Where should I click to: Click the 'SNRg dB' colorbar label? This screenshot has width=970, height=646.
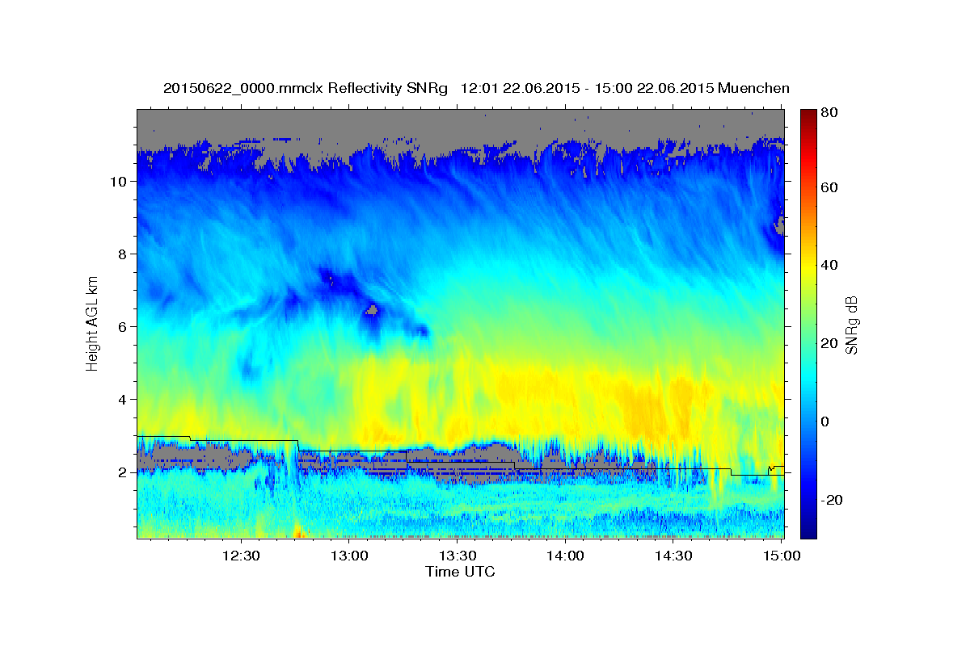(851, 325)
